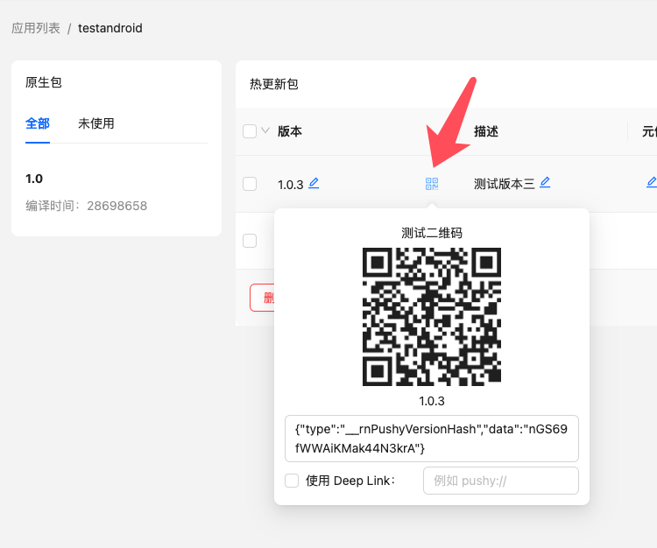This screenshot has height=548, width=657.
Task: Click the Deep Link pushy:// input field
Action: coord(500,481)
